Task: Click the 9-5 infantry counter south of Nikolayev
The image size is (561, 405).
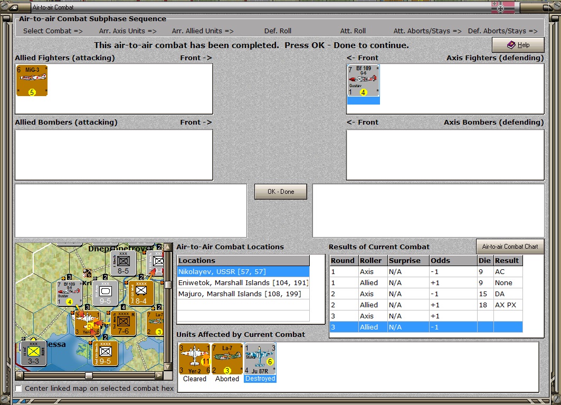Action: click(x=105, y=353)
